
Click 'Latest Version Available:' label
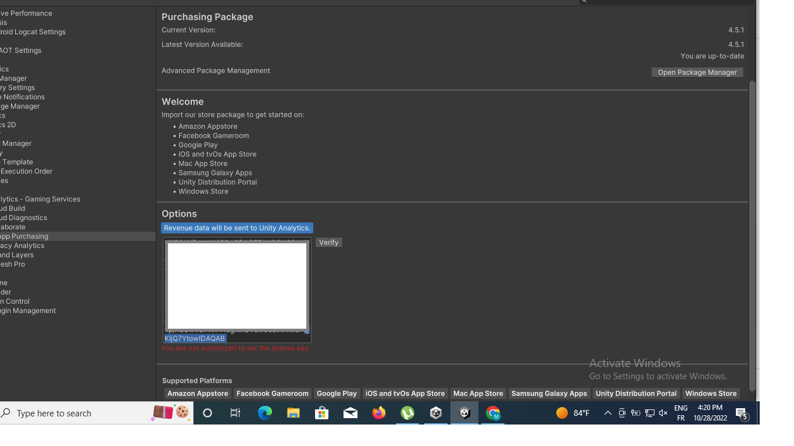click(202, 45)
